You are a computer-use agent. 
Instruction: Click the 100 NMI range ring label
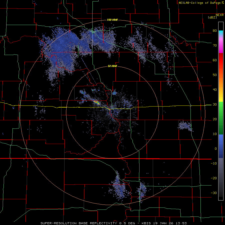pyautogui.click(x=112, y=20)
